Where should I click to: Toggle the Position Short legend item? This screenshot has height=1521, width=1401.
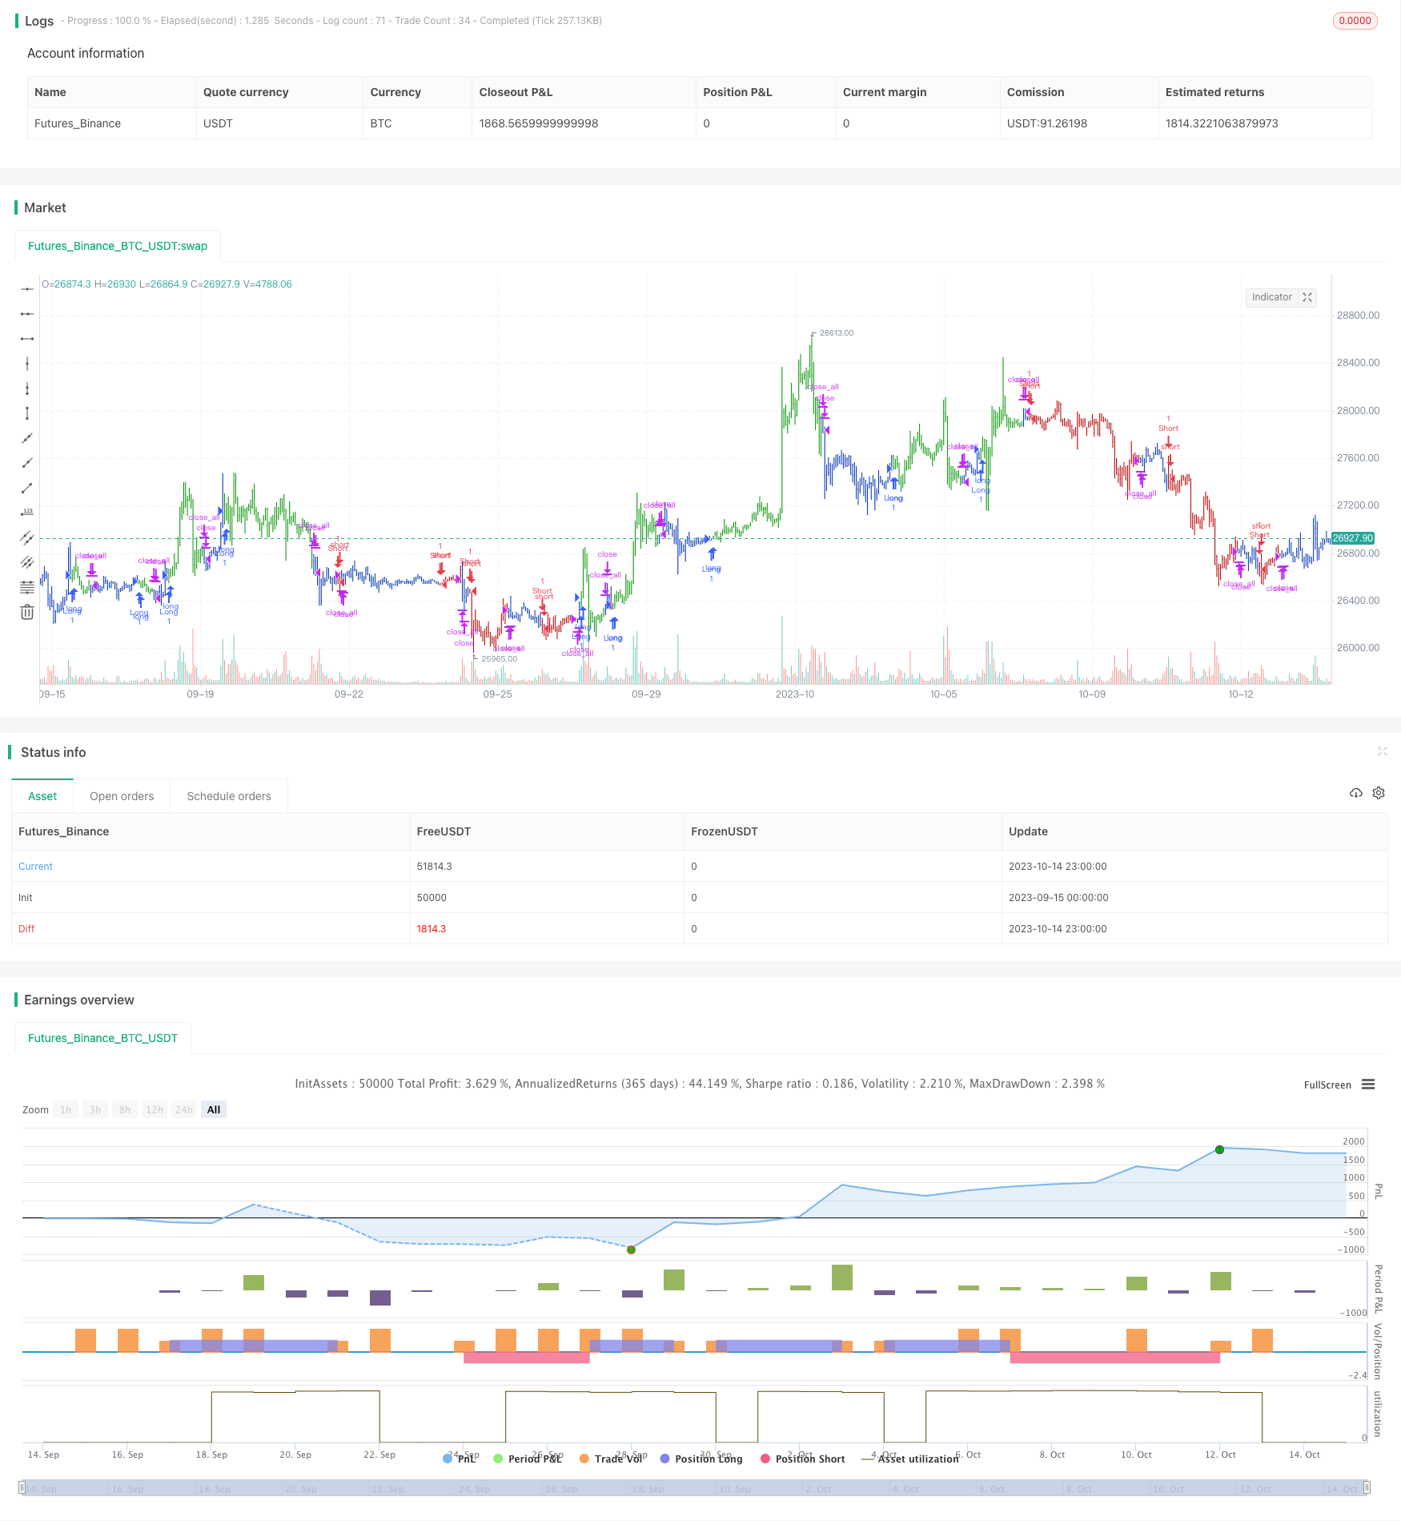(x=802, y=1459)
